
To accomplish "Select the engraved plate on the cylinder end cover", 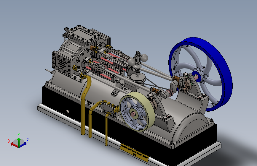I will pyautogui.click(x=62, y=64).
